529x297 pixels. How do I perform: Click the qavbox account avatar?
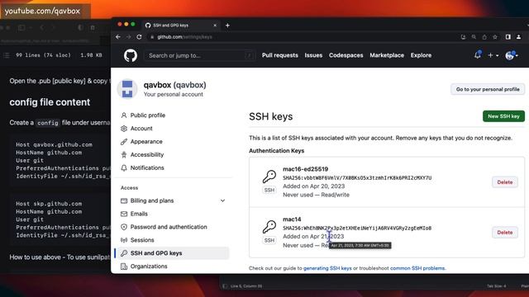tap(127, 89)
